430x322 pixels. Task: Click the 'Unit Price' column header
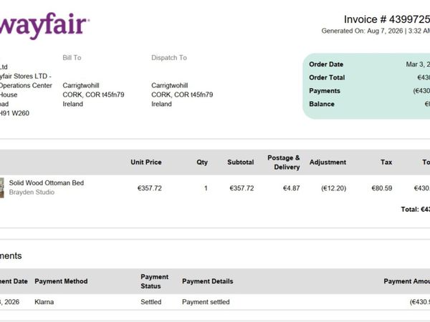(x=146, y=162)
